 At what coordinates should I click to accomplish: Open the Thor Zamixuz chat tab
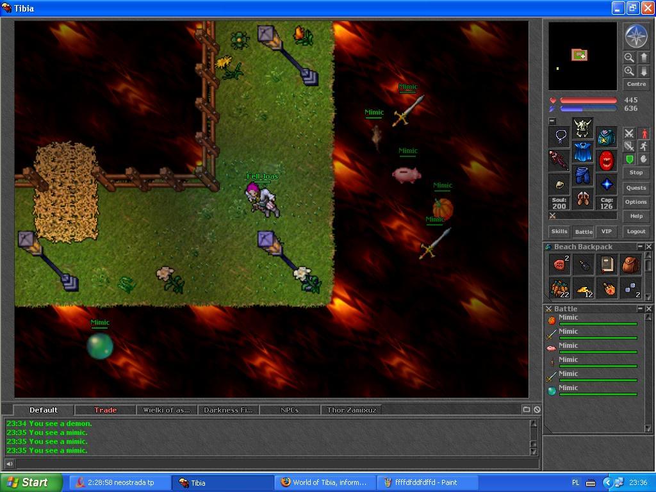(352, 410)
